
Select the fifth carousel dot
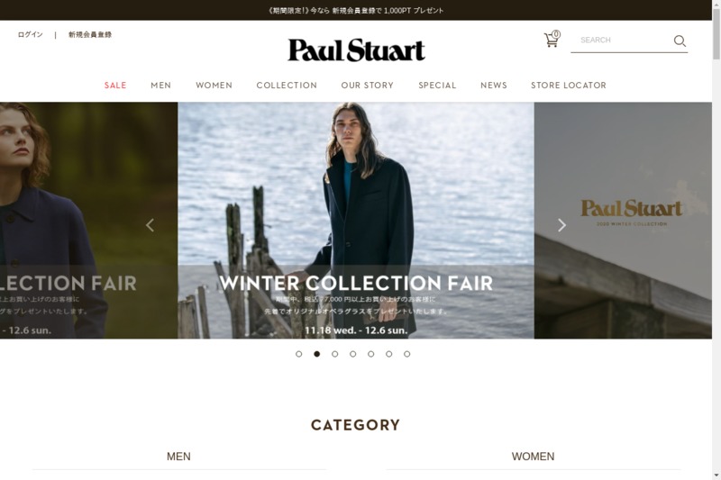pos(371,354)
